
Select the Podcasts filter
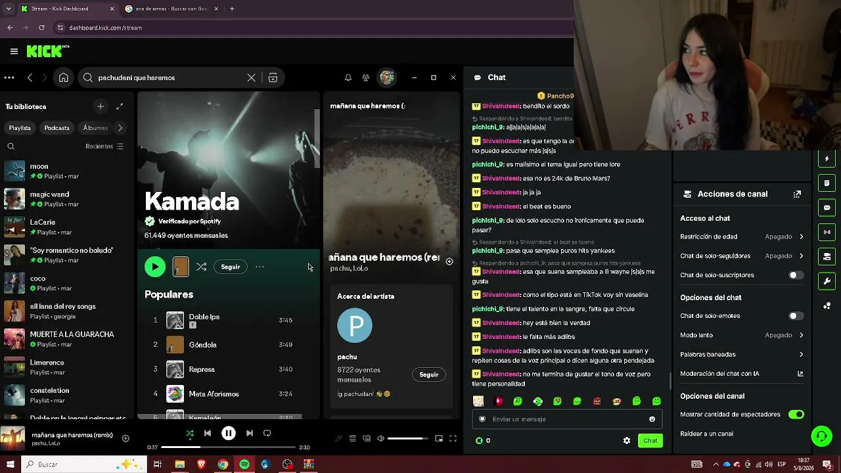pyautogui.click(x=57, y=128)
